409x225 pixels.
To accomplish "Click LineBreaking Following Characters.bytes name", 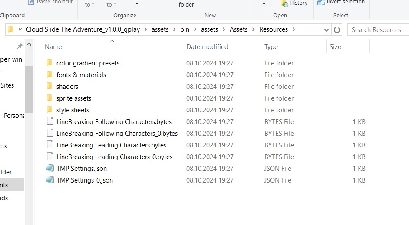I will [x=114, y=122].
